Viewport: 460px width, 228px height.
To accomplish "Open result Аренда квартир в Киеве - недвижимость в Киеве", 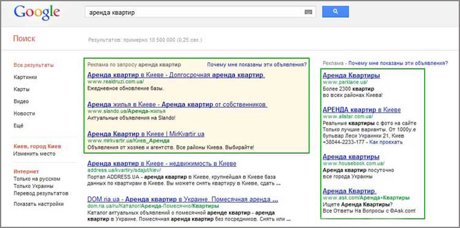I will [x=162, y=163].
